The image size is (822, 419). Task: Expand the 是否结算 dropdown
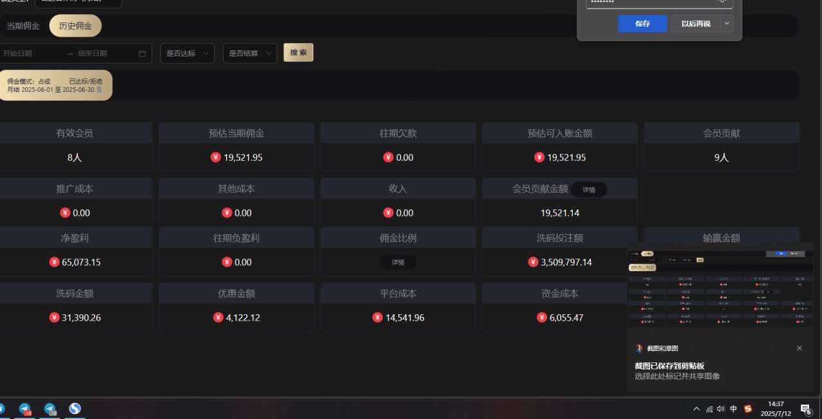pyautogui.click(x=250, y=53)
